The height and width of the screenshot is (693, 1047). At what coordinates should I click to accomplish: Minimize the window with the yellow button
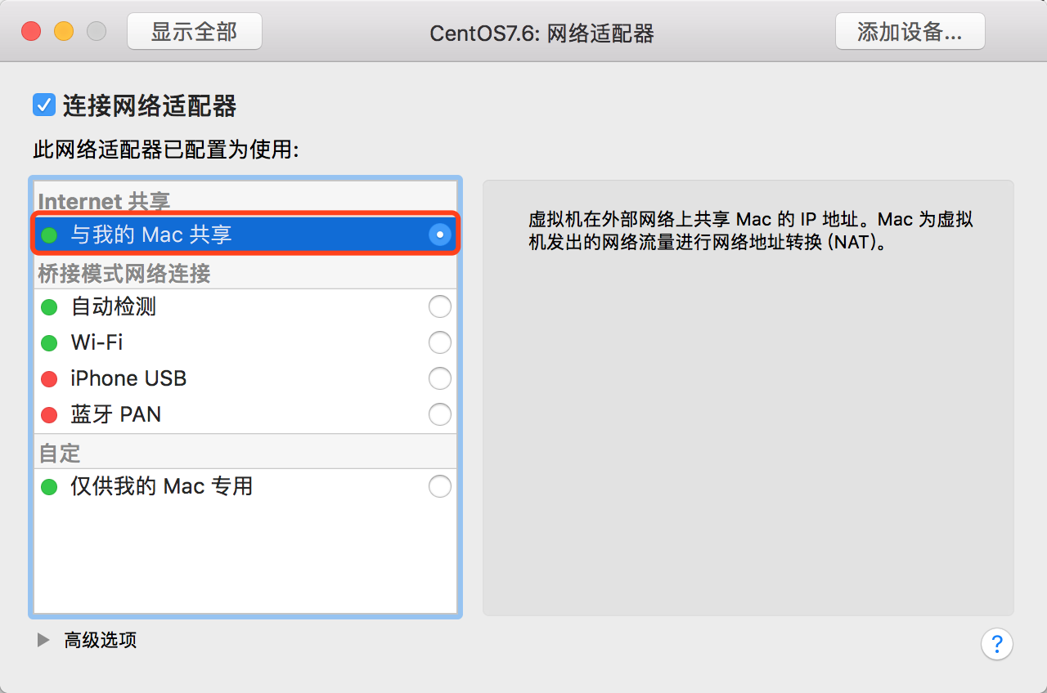(64, 32)
